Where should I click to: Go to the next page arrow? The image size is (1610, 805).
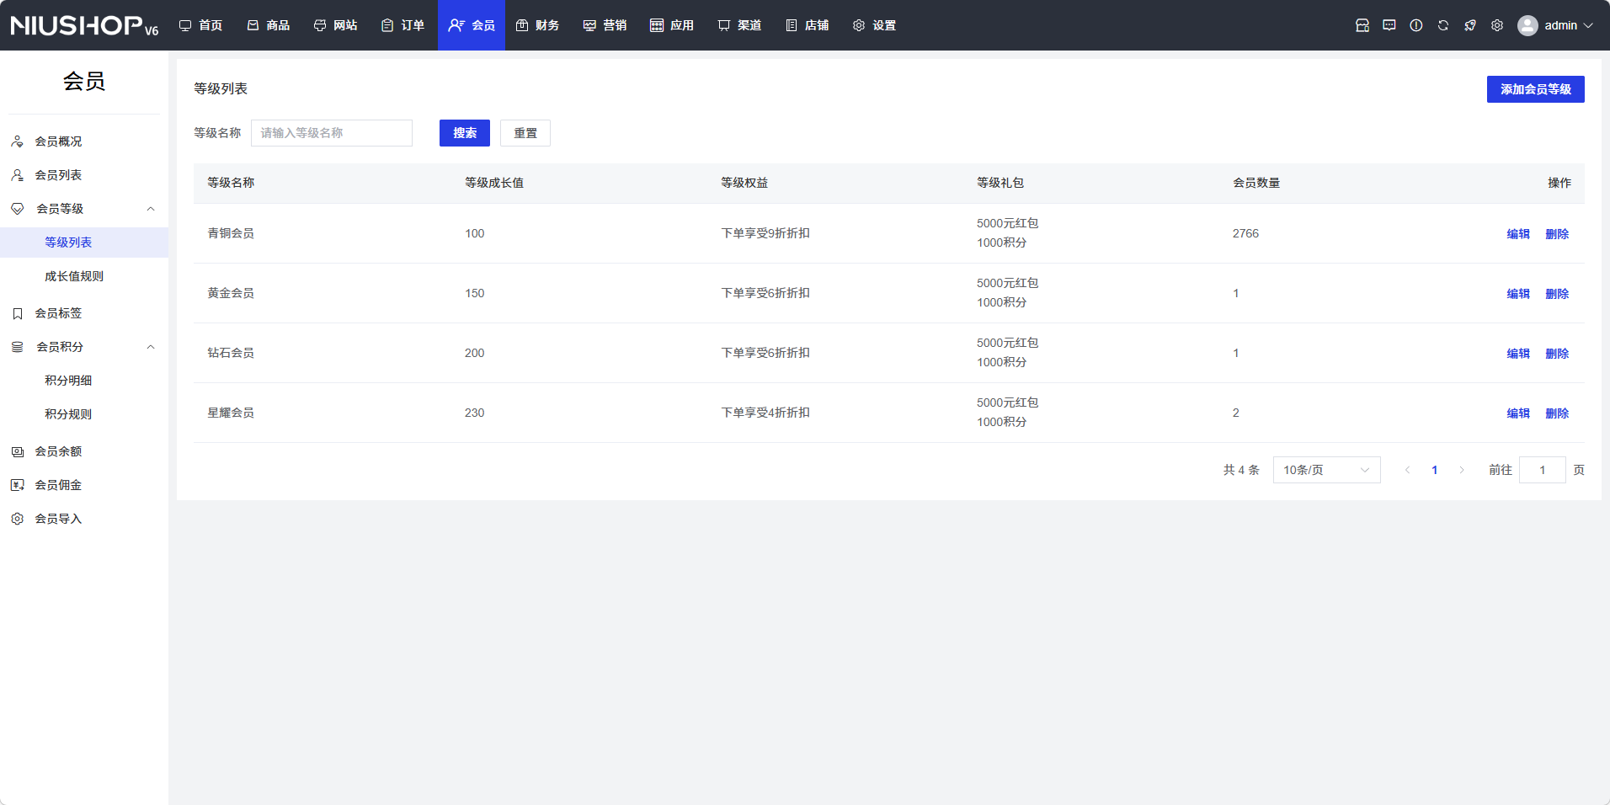pyautogui.click(x=1462, y=470)
